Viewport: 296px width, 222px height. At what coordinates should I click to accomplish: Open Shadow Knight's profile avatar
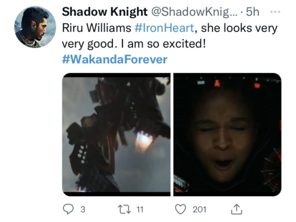tap(35, 27)
